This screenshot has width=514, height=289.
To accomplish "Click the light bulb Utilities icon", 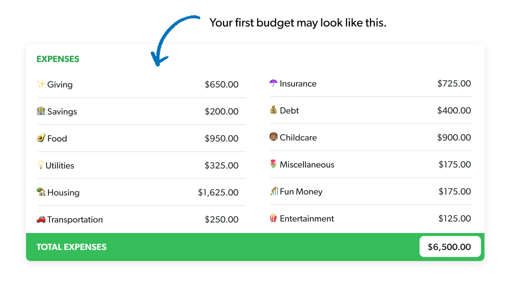I will [x=41, y=165].
